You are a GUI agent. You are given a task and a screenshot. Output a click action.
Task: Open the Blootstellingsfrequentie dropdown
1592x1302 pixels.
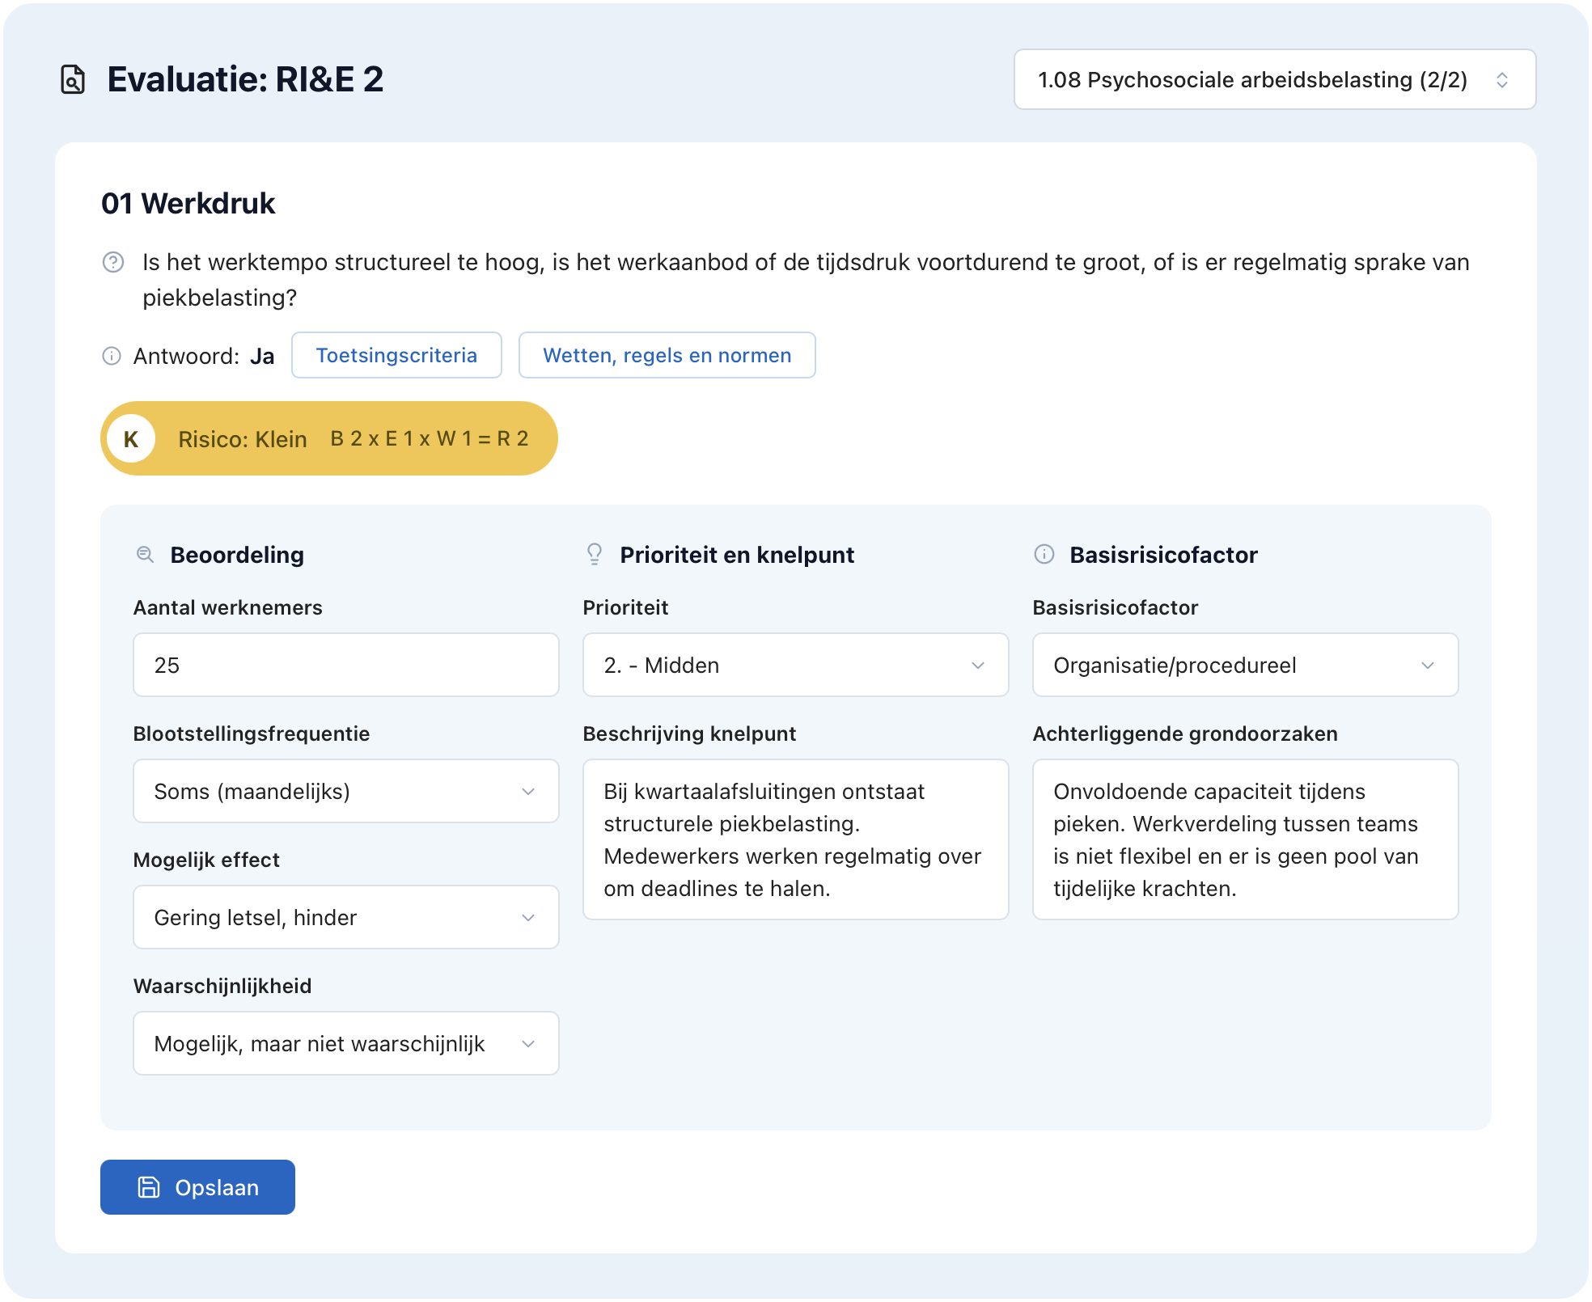[346, 791]
